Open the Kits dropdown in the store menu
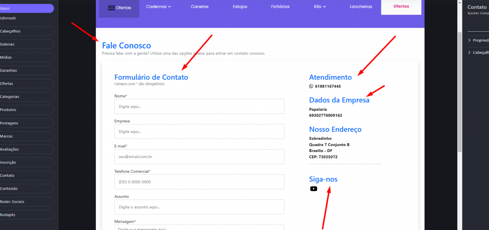 coord(320,7)
